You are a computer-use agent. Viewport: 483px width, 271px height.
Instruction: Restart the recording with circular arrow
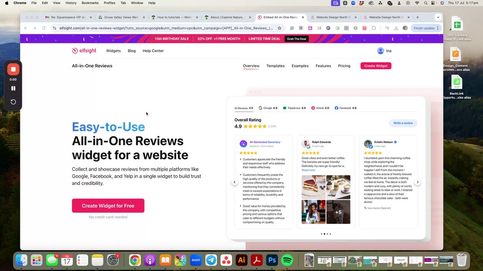click(13, 102)
